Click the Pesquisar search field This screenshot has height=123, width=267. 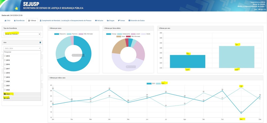[22, 52]
